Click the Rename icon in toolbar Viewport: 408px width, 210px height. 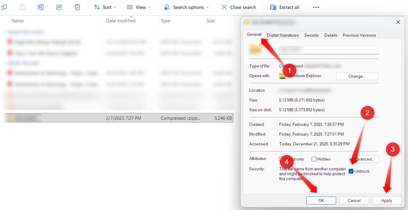[41, 7]
